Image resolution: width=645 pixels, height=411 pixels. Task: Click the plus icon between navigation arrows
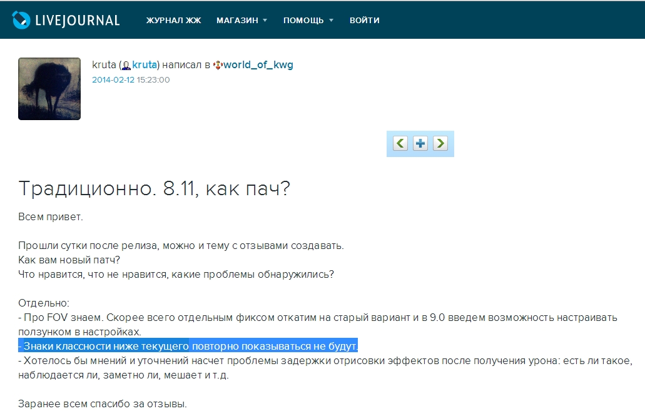[x=420, y=143]
